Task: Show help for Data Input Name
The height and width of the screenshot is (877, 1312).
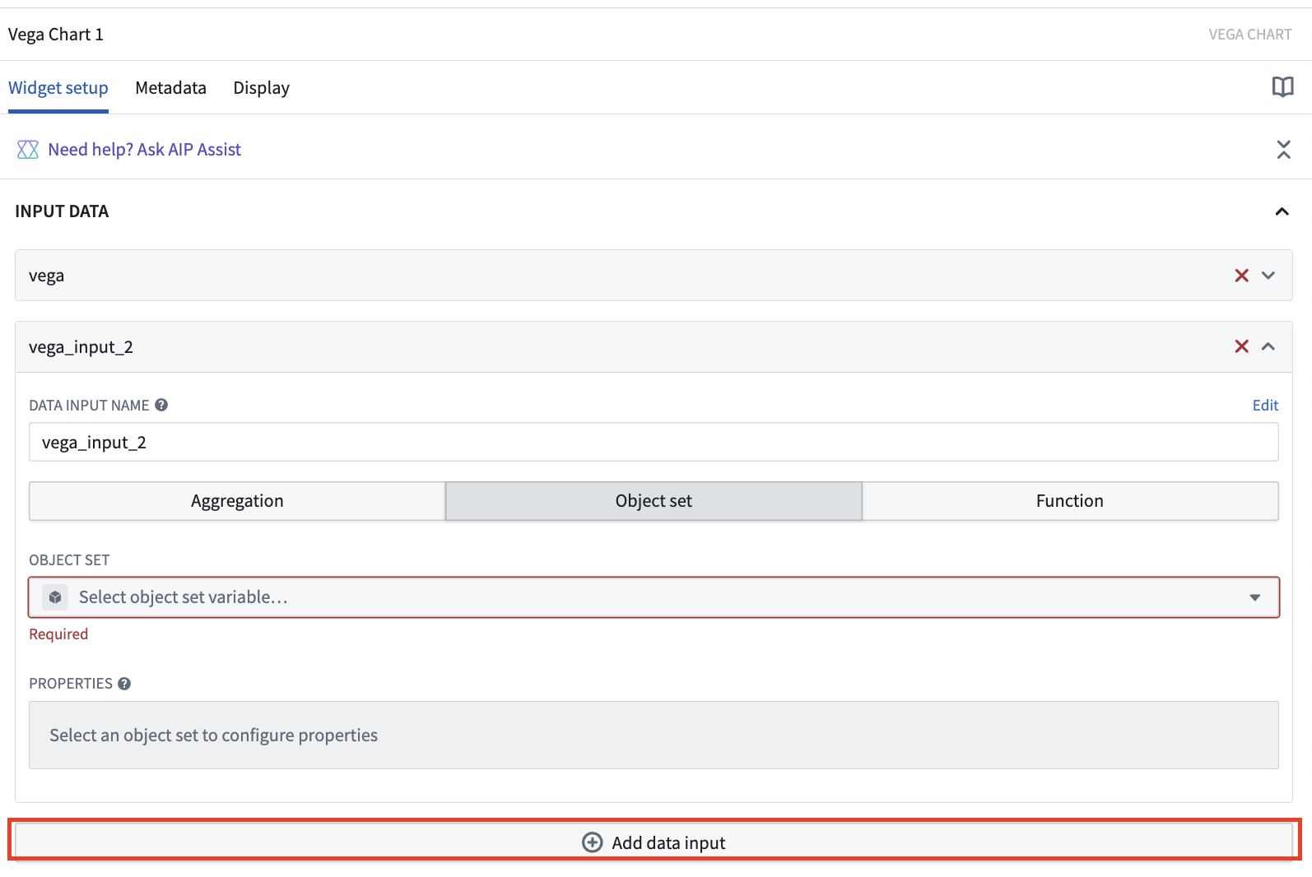Action: (161, 405)
